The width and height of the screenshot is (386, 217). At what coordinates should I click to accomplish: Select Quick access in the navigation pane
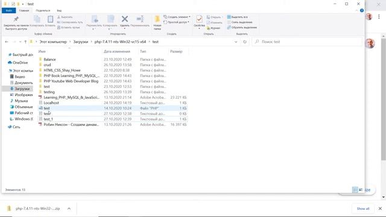21,55
